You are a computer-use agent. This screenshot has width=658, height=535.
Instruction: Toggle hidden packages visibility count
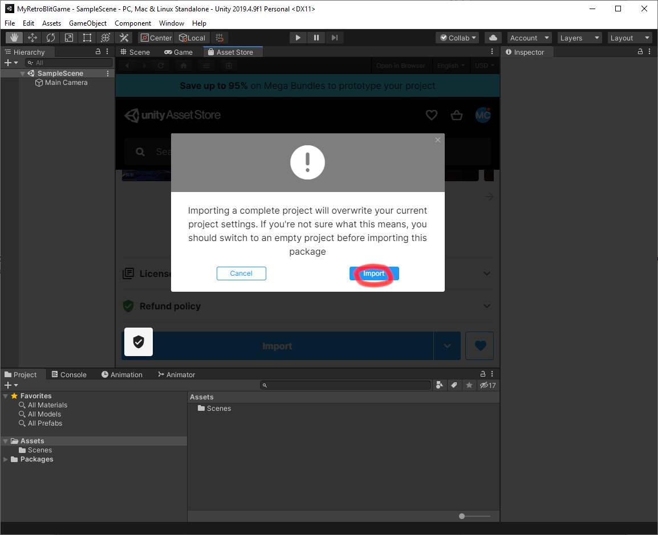[x=488, y=385]
